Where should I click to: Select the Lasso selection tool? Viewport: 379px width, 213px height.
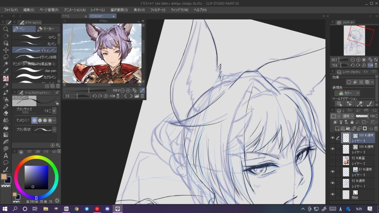tap(6, 57)
